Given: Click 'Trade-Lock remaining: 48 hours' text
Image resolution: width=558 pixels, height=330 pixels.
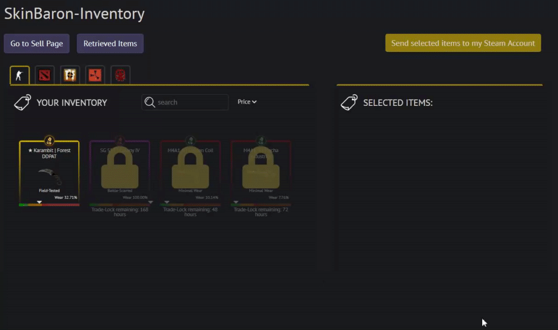Looking at the screenshot, I should click(x=190, y=212).
